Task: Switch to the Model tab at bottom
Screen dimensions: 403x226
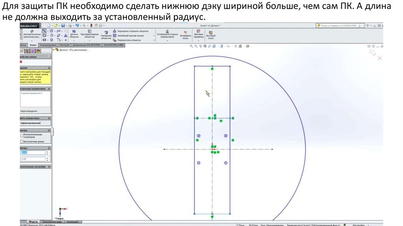Action: [33, 222]
